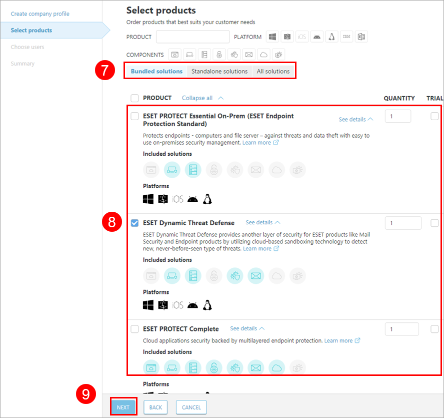Filter by threat defense bug-shield component
Viewport: 444px width, 418px height.
[x=234, y=55]
